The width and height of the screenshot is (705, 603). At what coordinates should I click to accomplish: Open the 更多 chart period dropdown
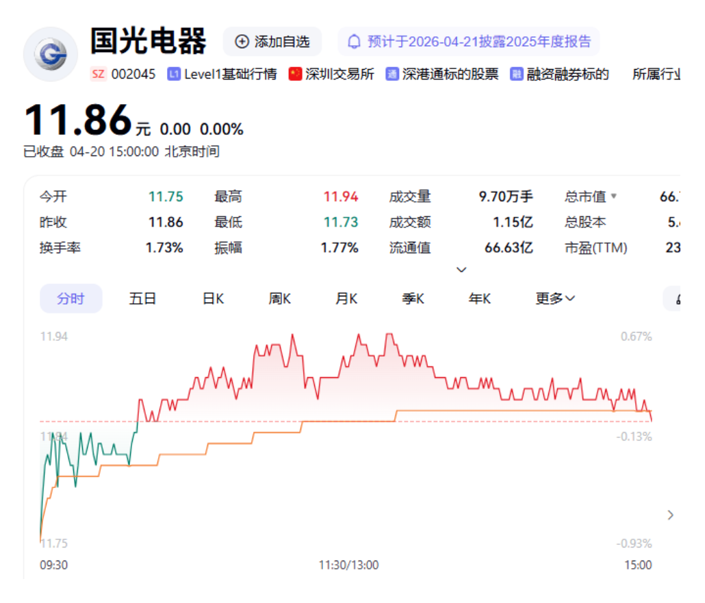[555, 298]
